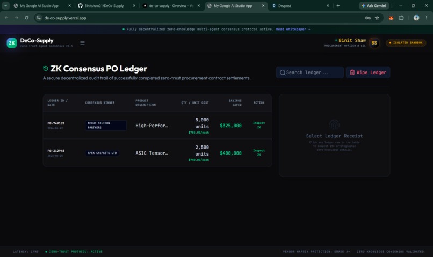Image resolution: width=433 pixels, height=257 pixels.
Task: Click the Isolated Sandbox badge
Action: click(406, 43)
